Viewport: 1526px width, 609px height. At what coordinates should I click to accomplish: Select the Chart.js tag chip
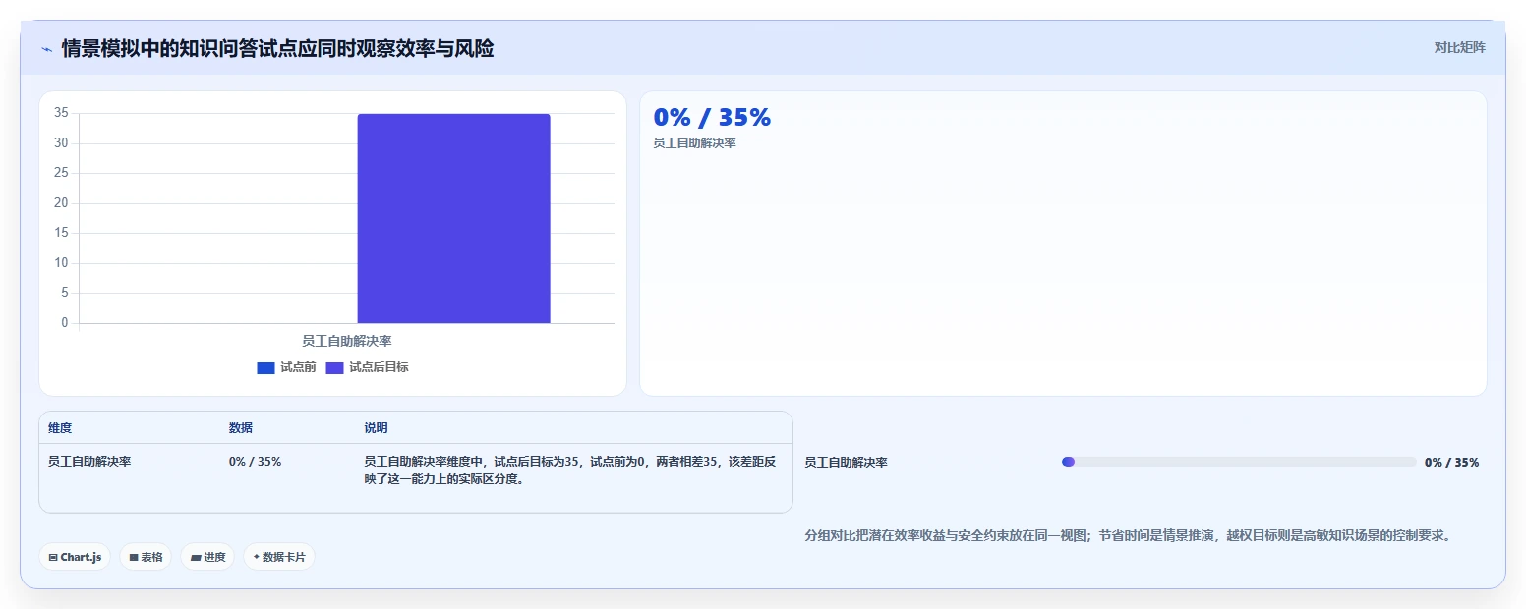(75, 557)
